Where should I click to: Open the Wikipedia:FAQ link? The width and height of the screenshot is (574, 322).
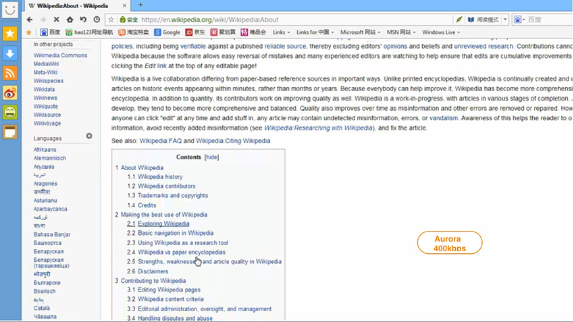pos(161,141)
